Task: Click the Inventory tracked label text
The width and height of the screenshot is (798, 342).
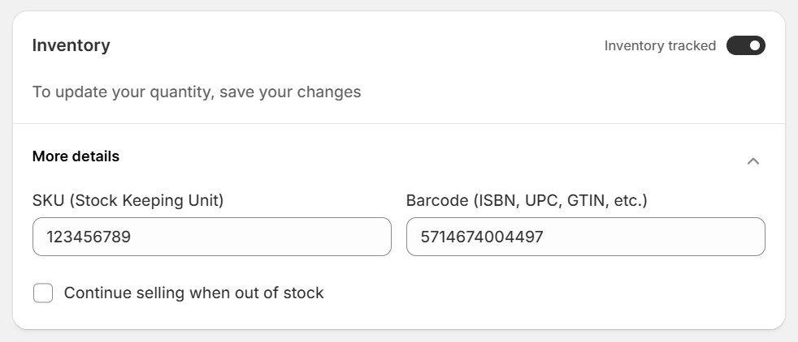Action: (660, 46)
